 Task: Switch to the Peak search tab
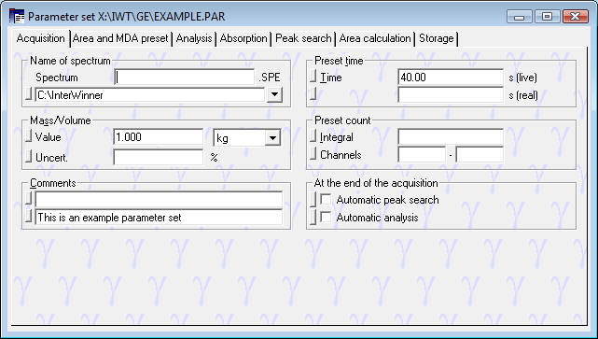tap(303, 38)
